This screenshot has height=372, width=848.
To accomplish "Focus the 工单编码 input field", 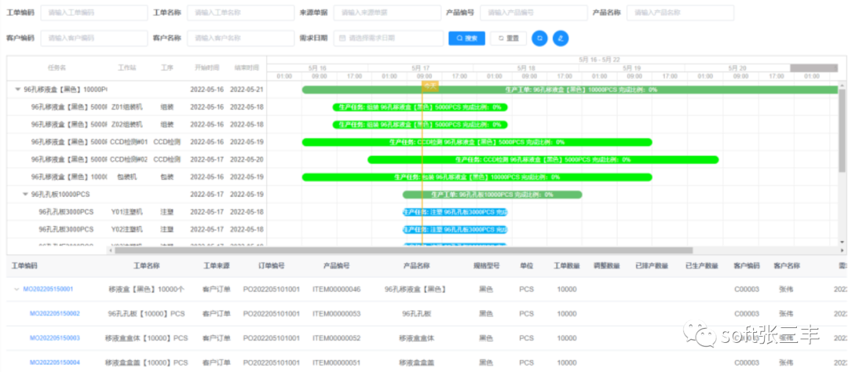I will coord(93,13).
